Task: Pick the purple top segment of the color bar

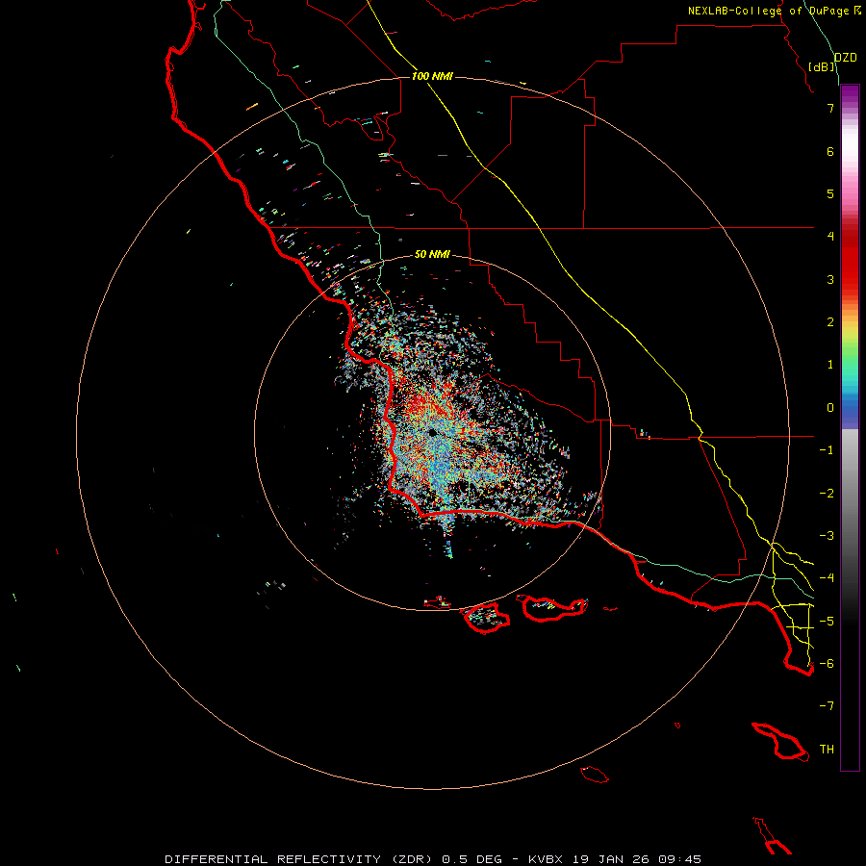Action: tap(850, 97)
